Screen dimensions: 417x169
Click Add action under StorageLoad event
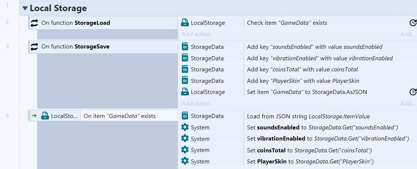pyautogui.click(x=196, y=34)
